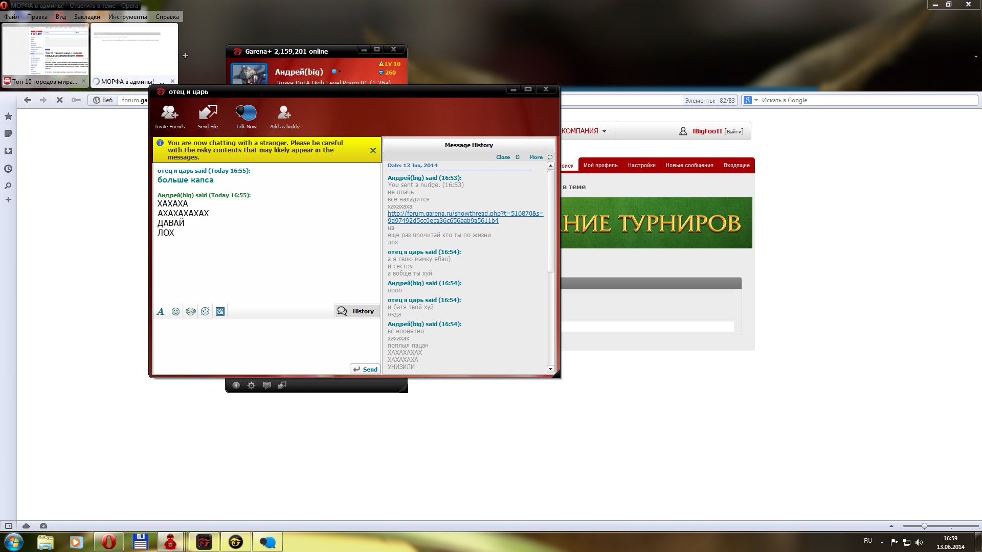The image size is (982, 552).
Task: Click the nudge icon in chat toolbar
Action: pos(205,311)
